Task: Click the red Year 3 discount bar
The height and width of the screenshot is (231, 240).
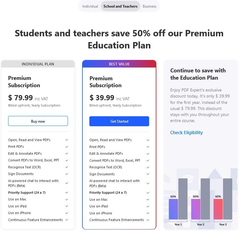Action: pyautogui.click(x=218, y=209)
